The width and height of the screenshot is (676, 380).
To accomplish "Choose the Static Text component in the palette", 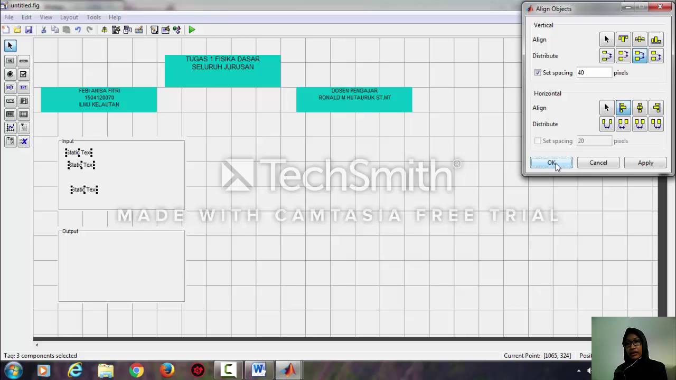I will click(x=23, y=88).
